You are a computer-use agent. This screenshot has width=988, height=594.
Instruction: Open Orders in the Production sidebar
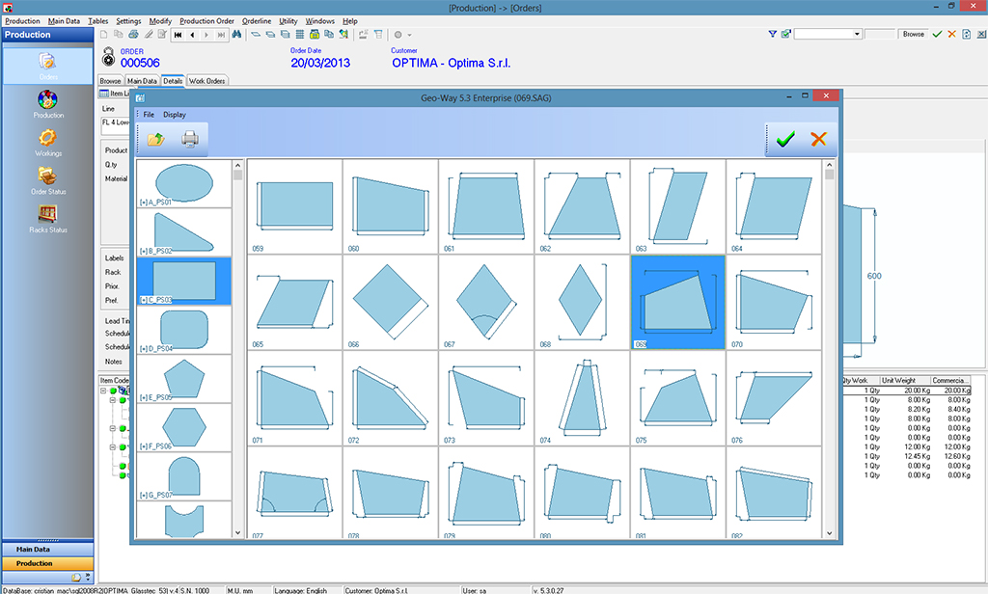[x=48, y=66]
